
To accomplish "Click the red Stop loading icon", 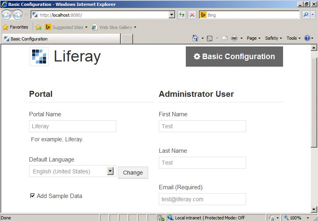I will 192,15.
